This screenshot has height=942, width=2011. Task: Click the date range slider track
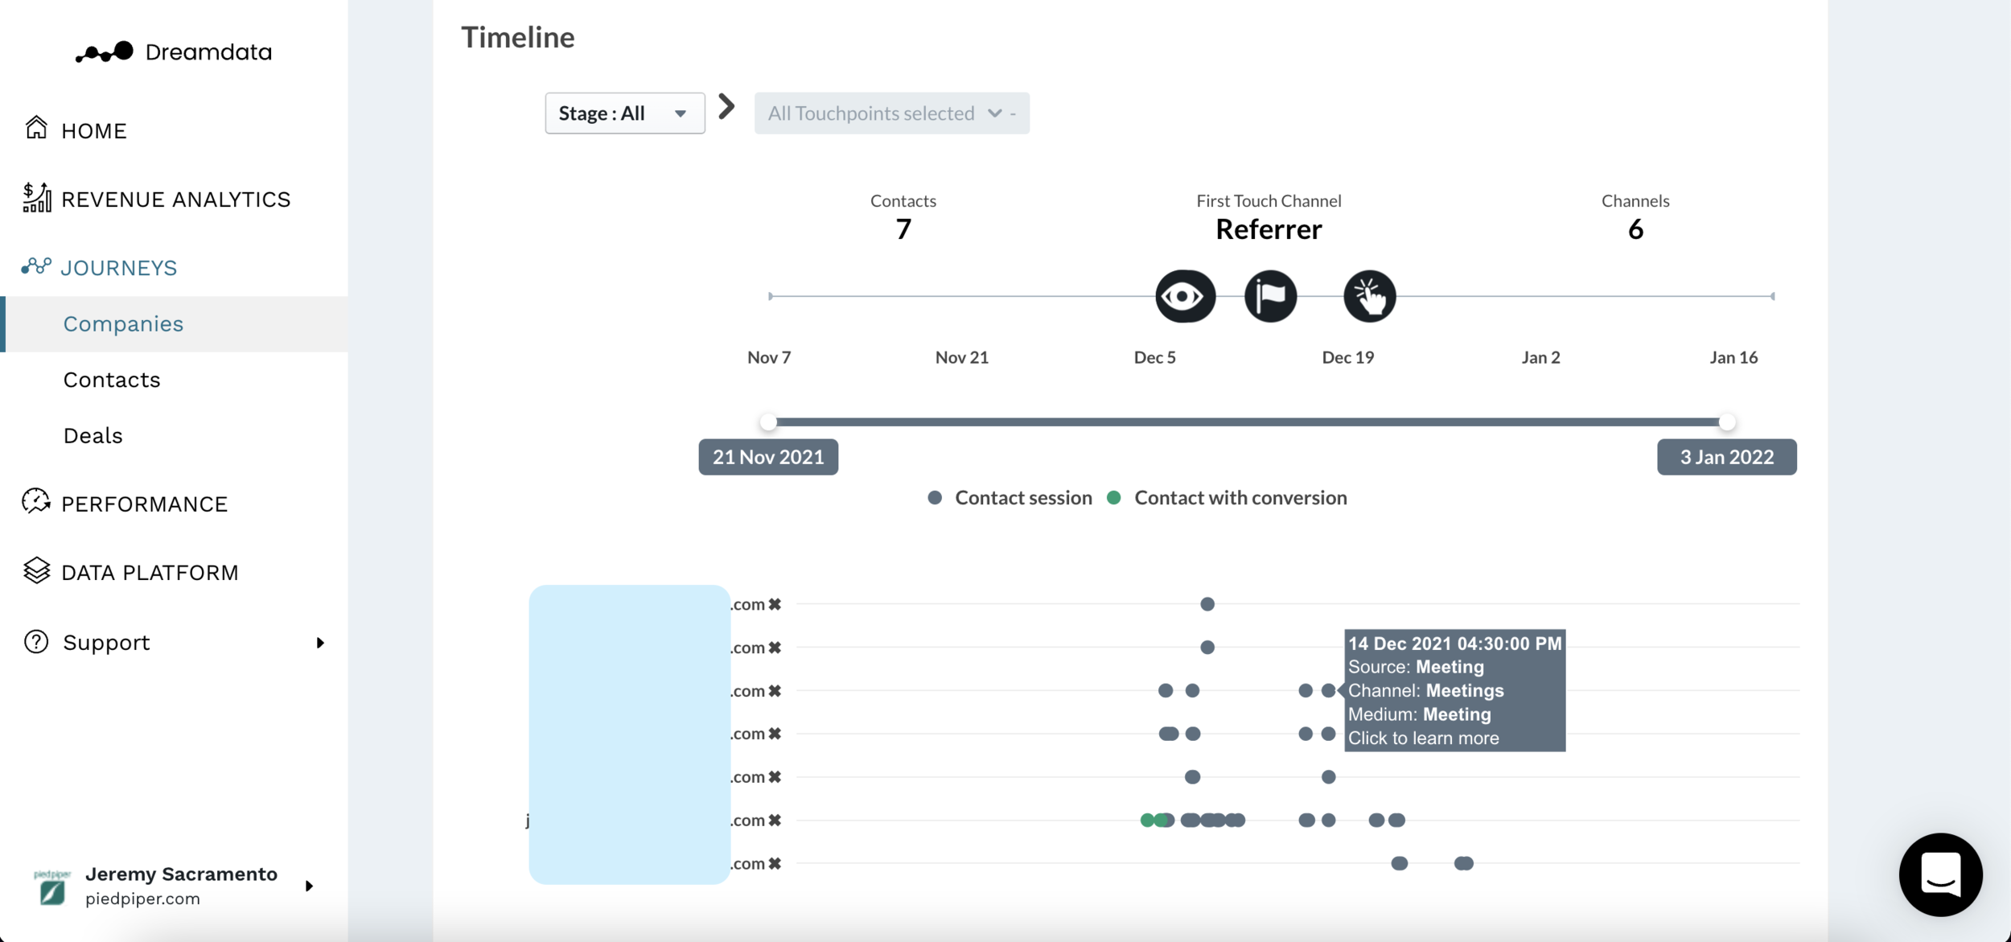(x=1248, y=422)
